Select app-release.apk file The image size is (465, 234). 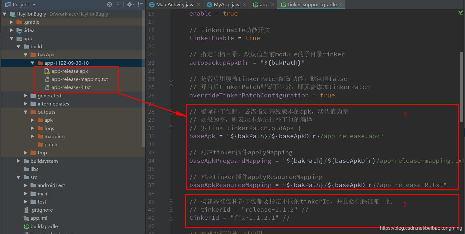[x=70, y=71]
